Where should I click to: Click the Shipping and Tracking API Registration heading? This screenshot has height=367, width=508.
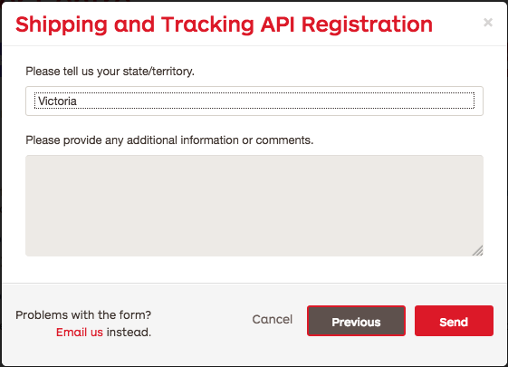tap(224, 25)
